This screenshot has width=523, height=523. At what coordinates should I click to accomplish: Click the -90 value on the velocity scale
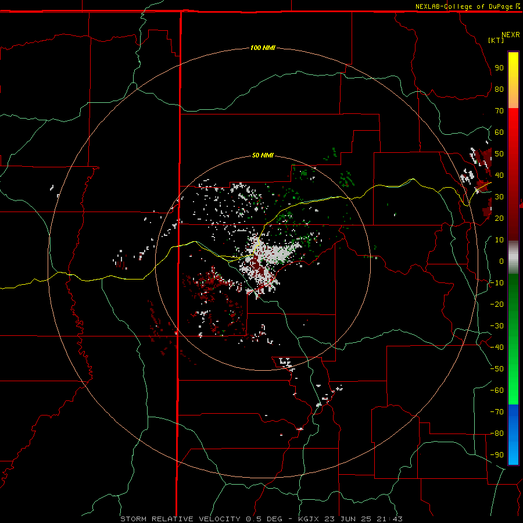[497, 455]
